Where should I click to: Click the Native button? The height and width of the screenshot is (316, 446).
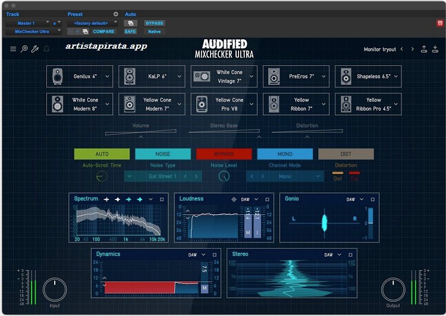(x=155, y=31)
